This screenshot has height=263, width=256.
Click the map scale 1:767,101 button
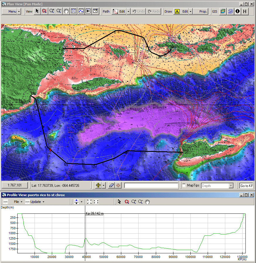point(15,185)
